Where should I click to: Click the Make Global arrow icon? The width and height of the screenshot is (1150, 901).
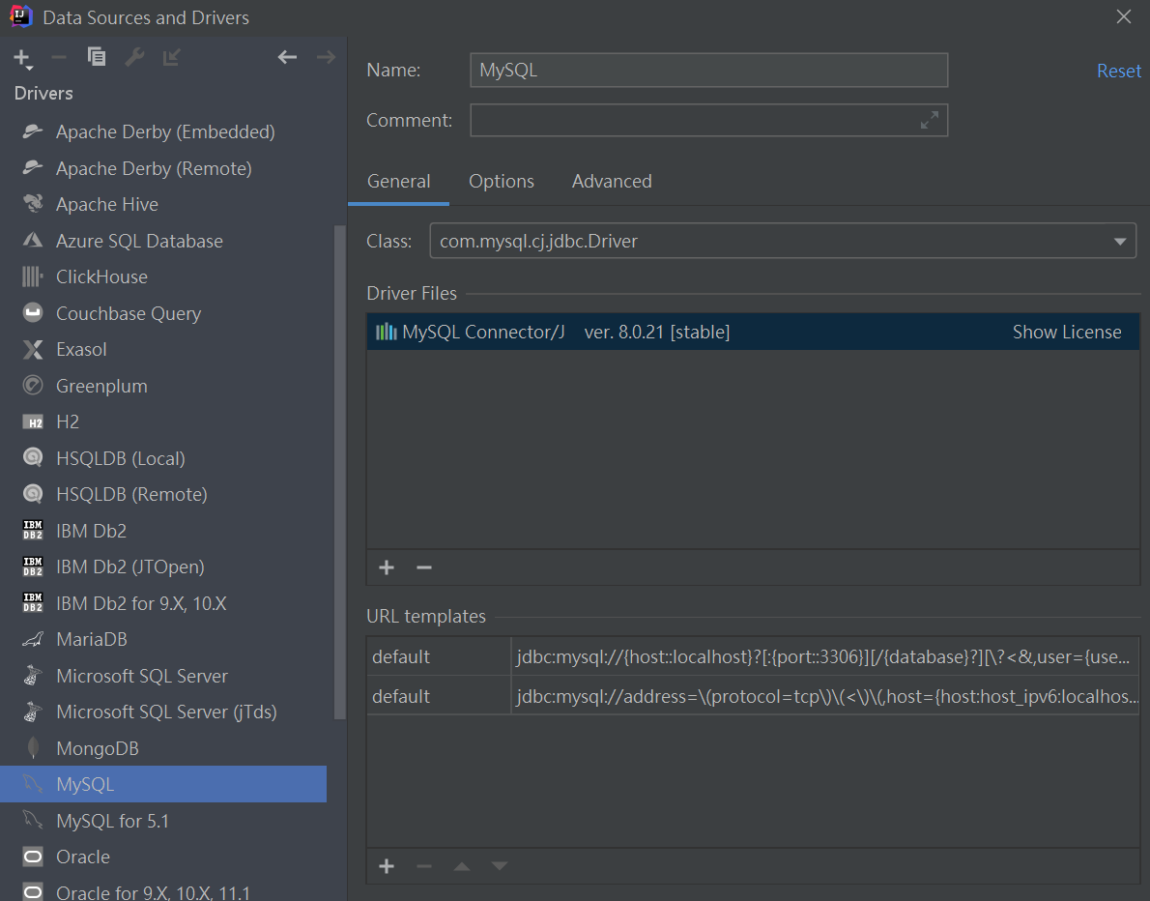coord(172,56)
